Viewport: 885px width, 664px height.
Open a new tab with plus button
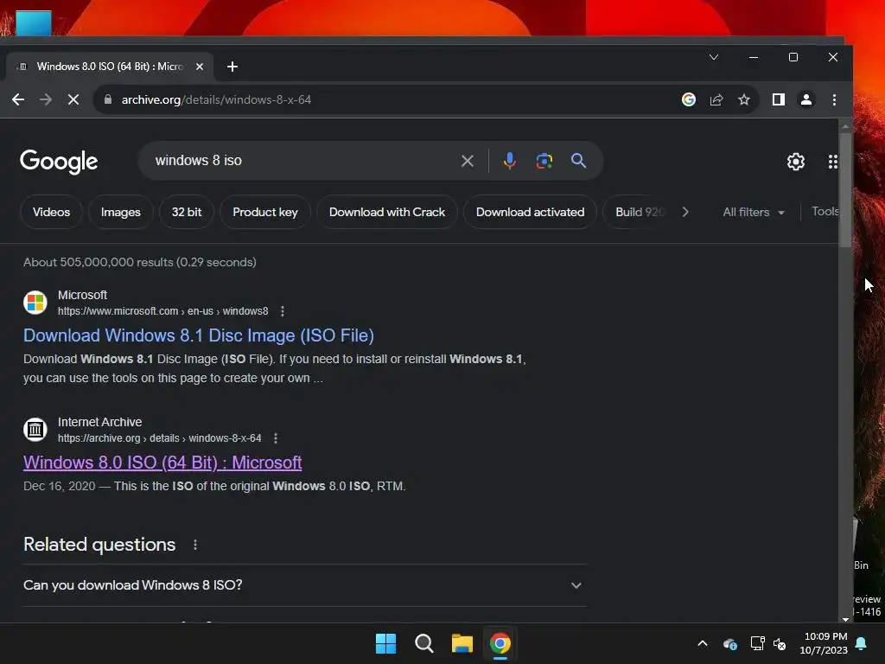[232, 67]
